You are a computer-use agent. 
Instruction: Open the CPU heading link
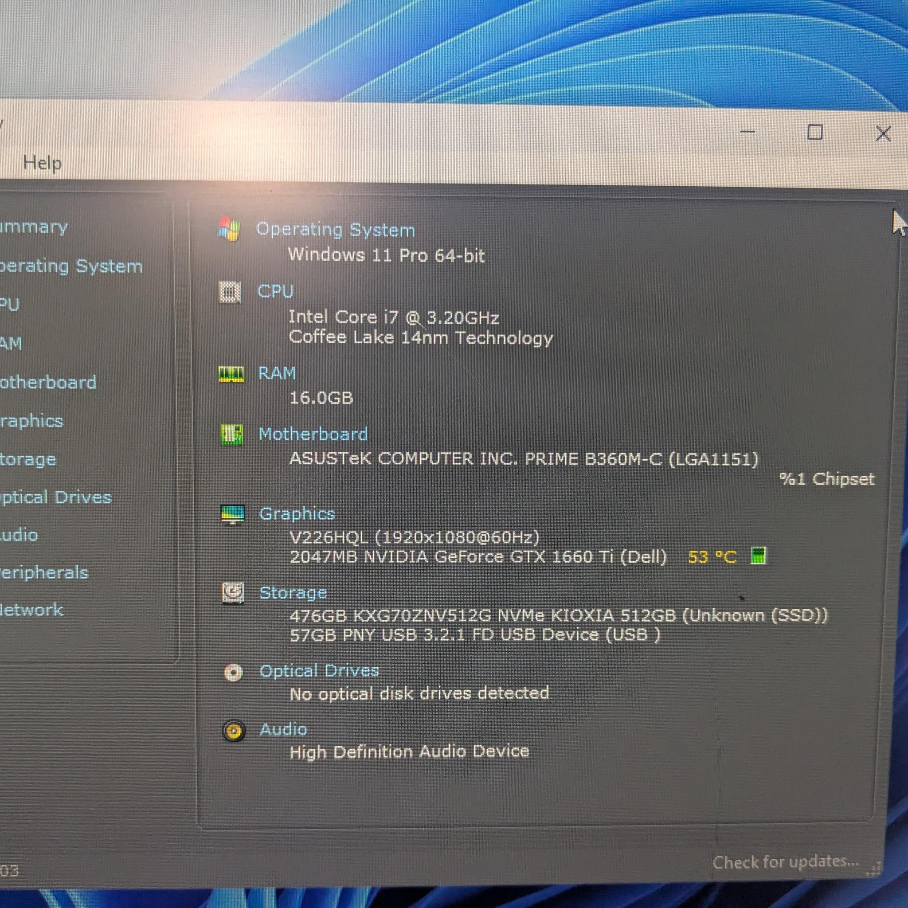(x=275, y=291)
